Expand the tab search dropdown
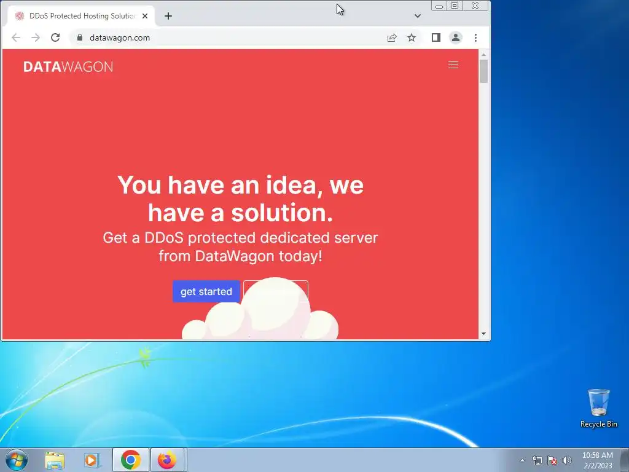Image resolution: width=629 pixels, height=472 pixels. tap(418, 16)
